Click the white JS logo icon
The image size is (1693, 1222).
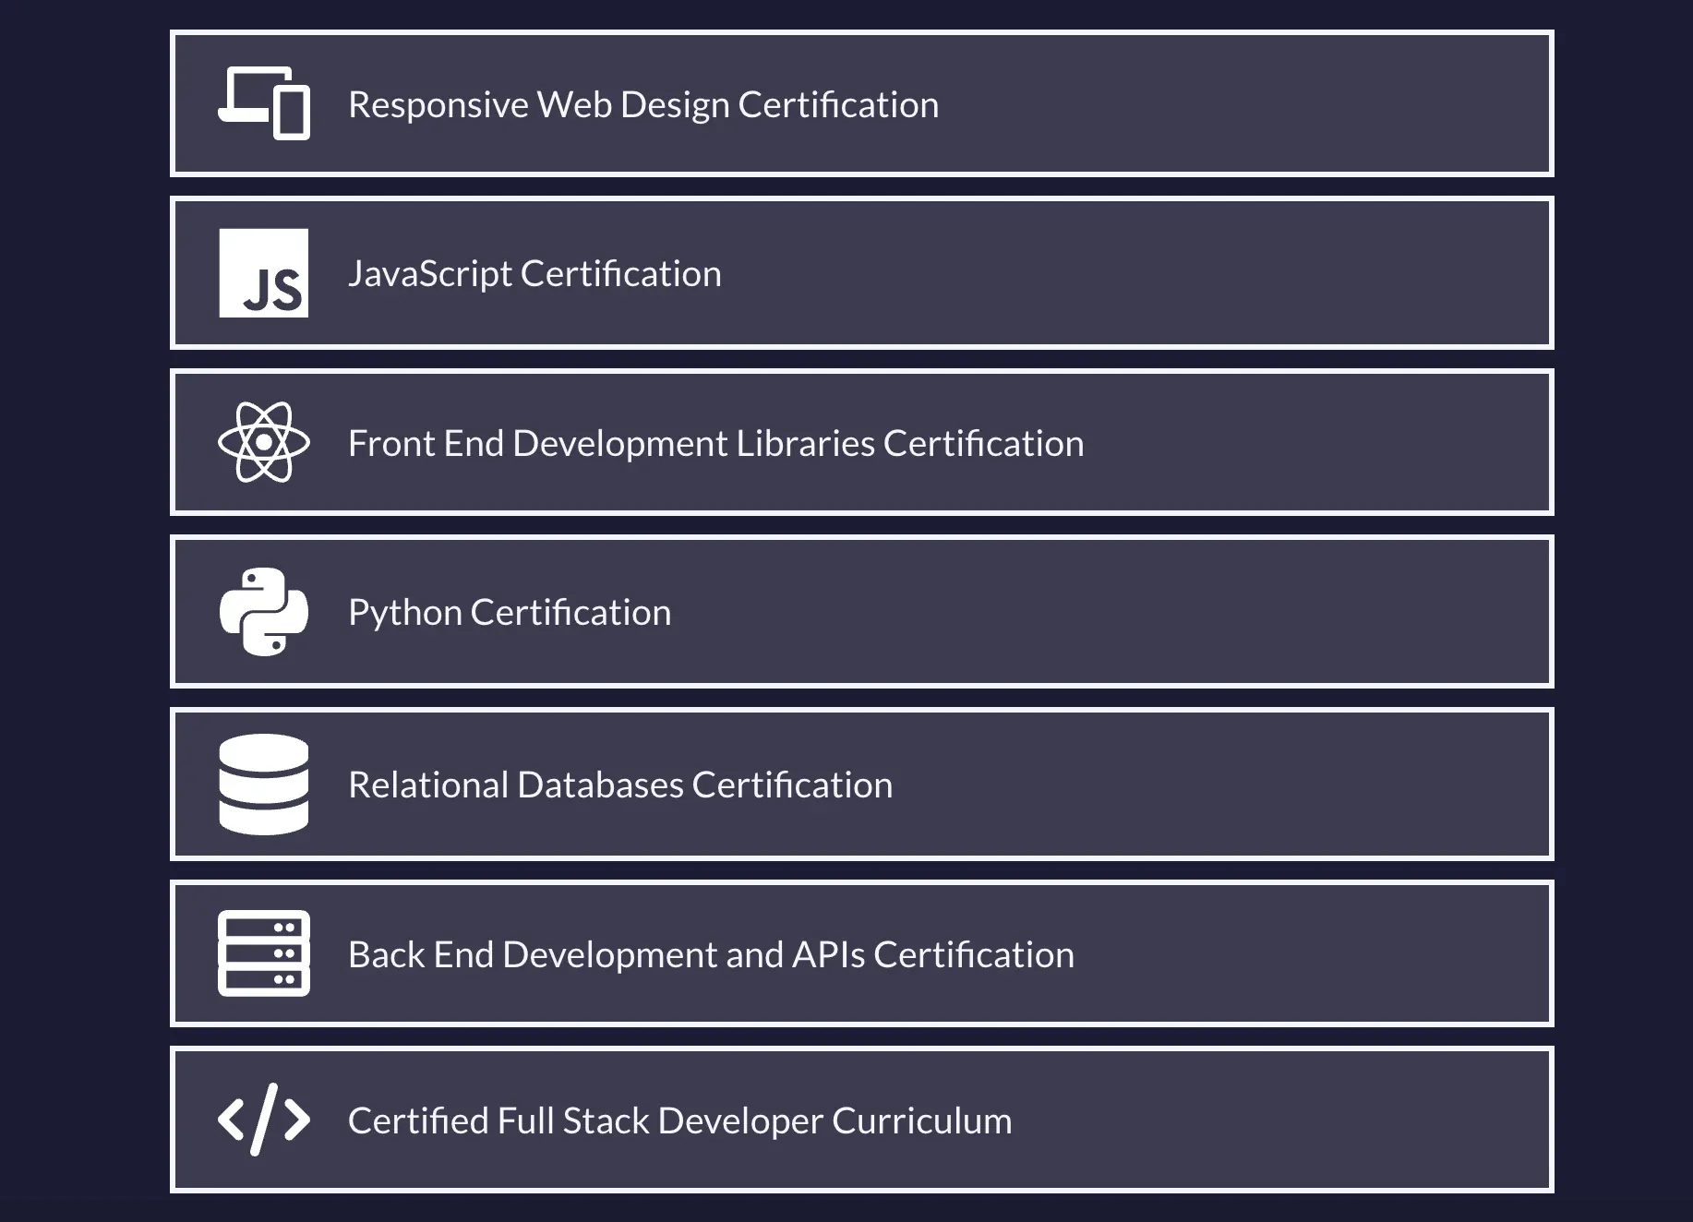pyautogui.click(x=264, y=273)
